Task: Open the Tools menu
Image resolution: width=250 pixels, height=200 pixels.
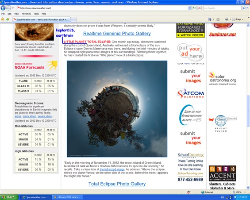Action: coord(36,14)
